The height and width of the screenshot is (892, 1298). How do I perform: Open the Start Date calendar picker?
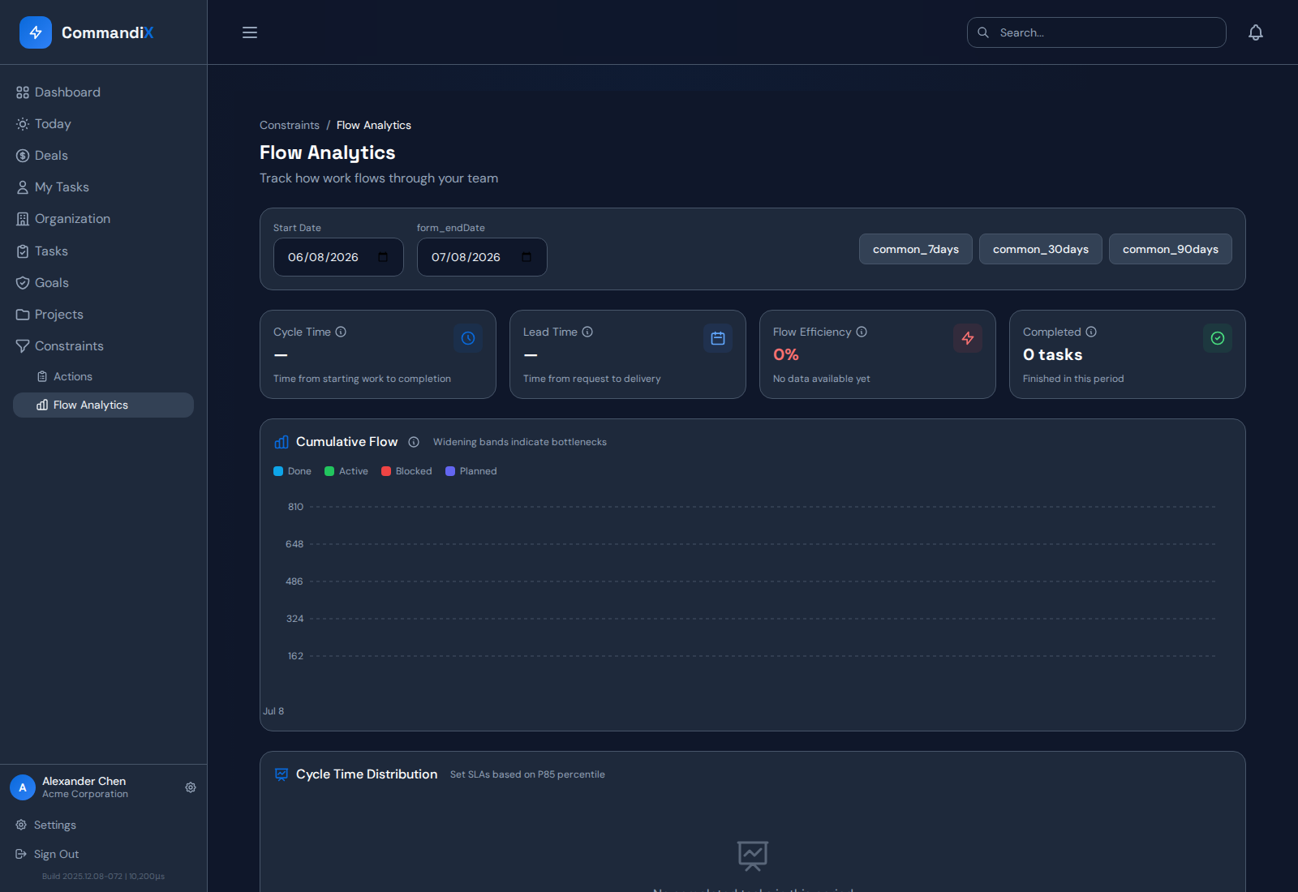383,257
